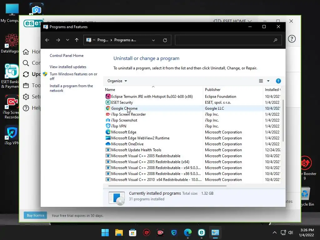This screenshot has height=240, width=320.
Task: Open ESET HOME dropdown in title bar
Action: tap(232, 21)
